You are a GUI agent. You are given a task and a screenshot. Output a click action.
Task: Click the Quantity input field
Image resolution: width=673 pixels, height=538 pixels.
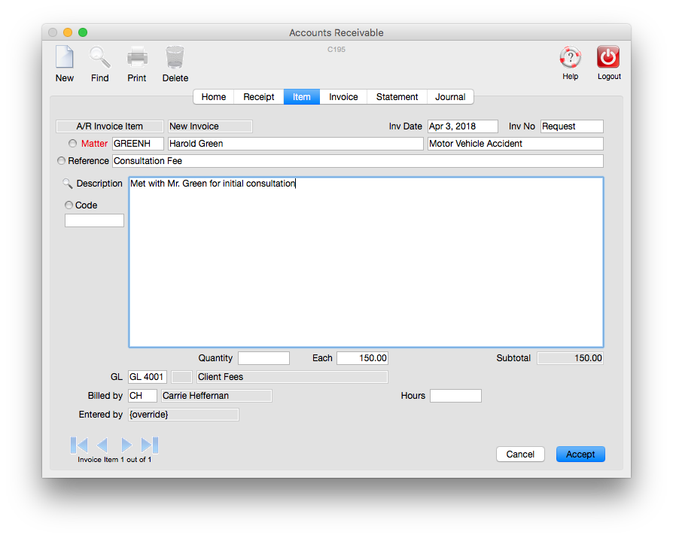(263, 358)
